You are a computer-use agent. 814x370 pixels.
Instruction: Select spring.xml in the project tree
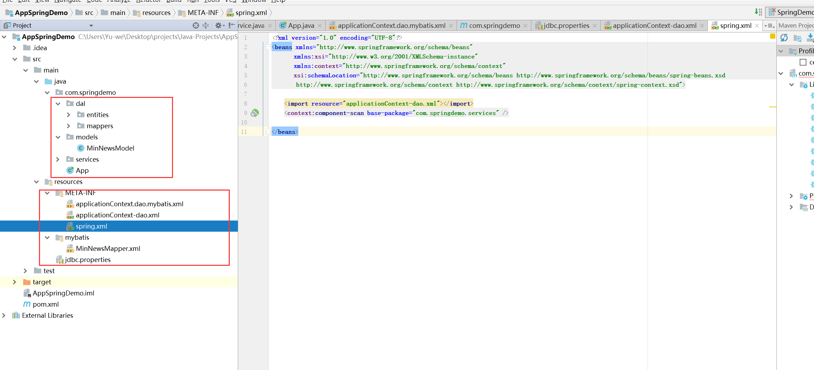tap(91, 226)
